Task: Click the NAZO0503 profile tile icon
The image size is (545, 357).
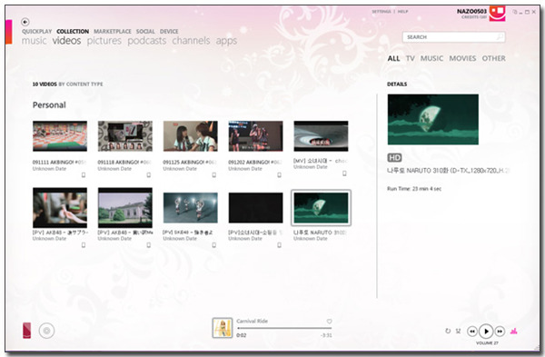Action: coord(497,14)
